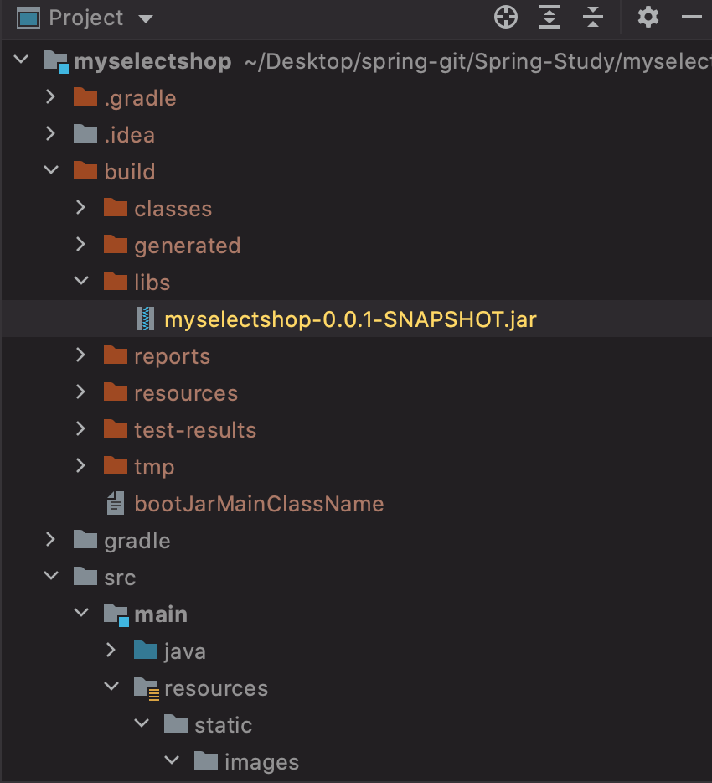Collapse the static folder chevron
The height and width of the screenshot is (783, 712).
point(142,723)
